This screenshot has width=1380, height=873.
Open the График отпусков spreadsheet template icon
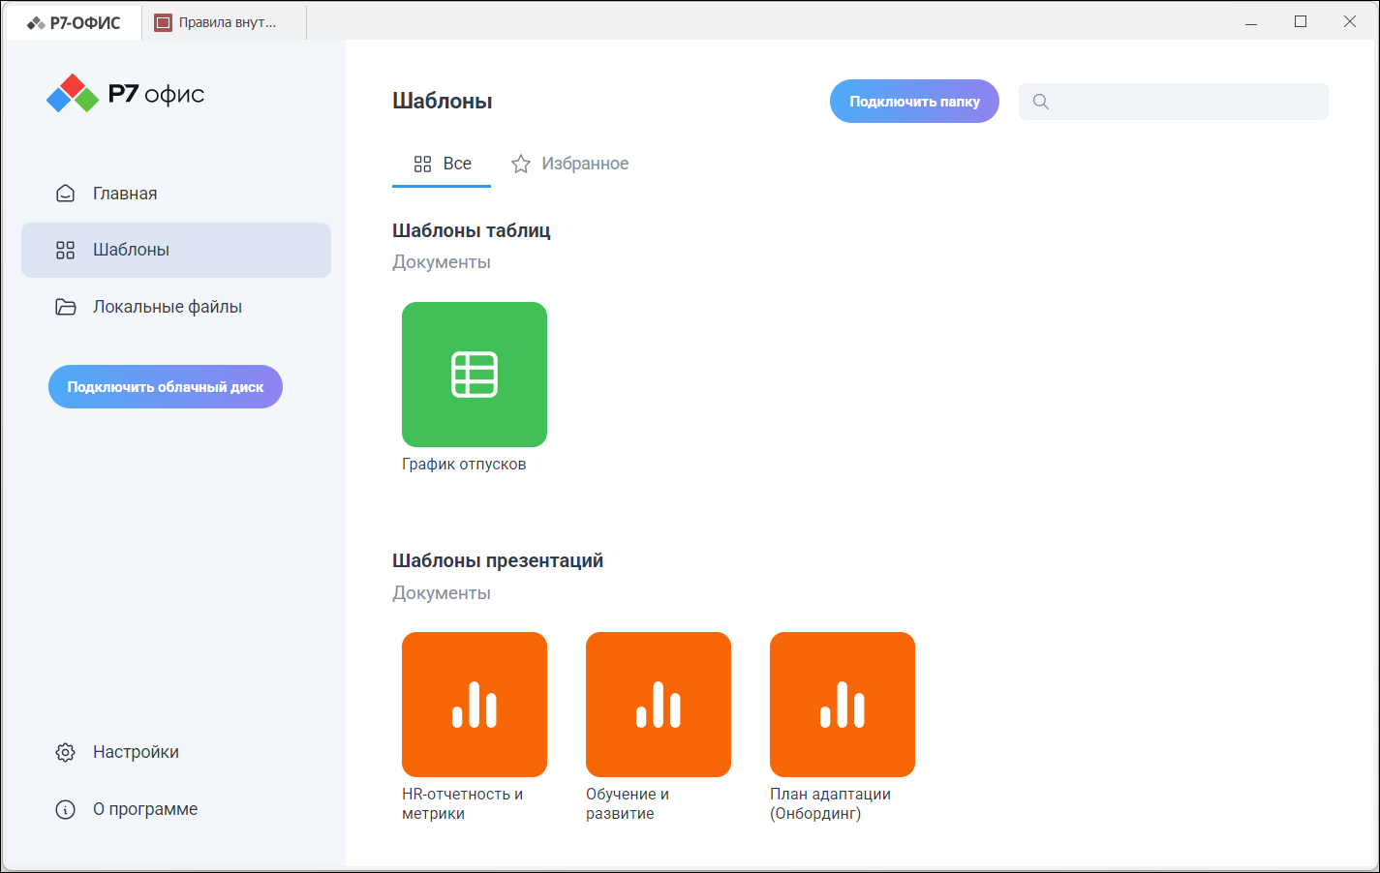[475, 375]
